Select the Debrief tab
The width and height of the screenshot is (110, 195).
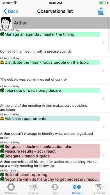(x=77, y=189)
